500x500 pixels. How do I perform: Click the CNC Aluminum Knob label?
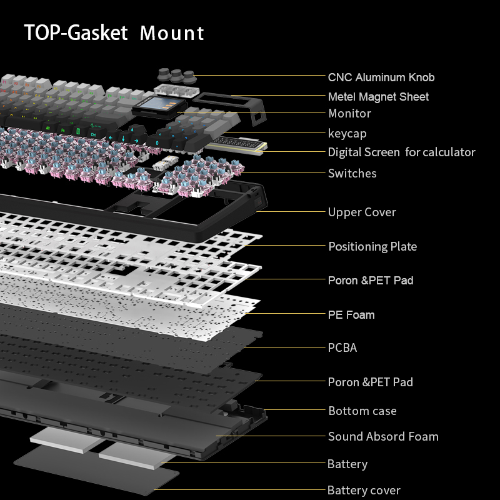381,77
